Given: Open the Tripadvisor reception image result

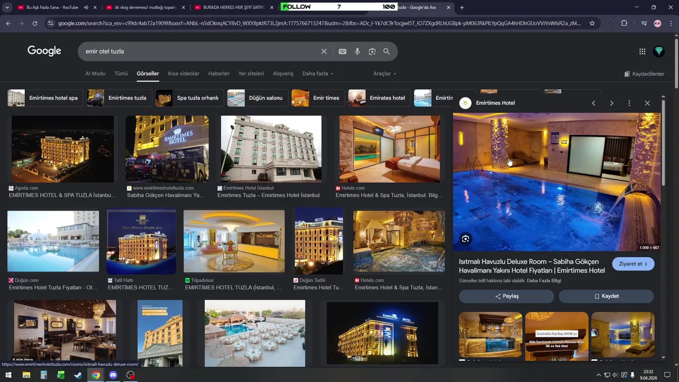Looking at the screenshot, I should [x=234, y=241].
